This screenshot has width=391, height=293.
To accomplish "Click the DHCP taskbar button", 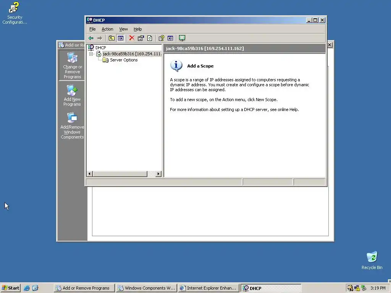I will (271, 288).
